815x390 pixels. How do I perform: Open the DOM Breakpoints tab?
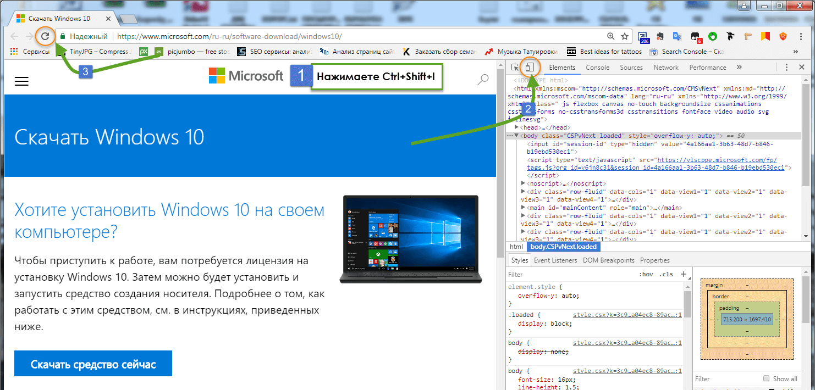(608, 260)
